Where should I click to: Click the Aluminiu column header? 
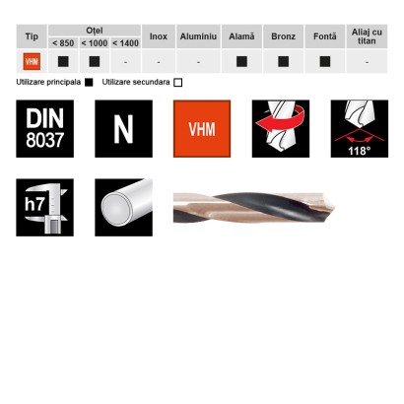[x=198, y=36]
